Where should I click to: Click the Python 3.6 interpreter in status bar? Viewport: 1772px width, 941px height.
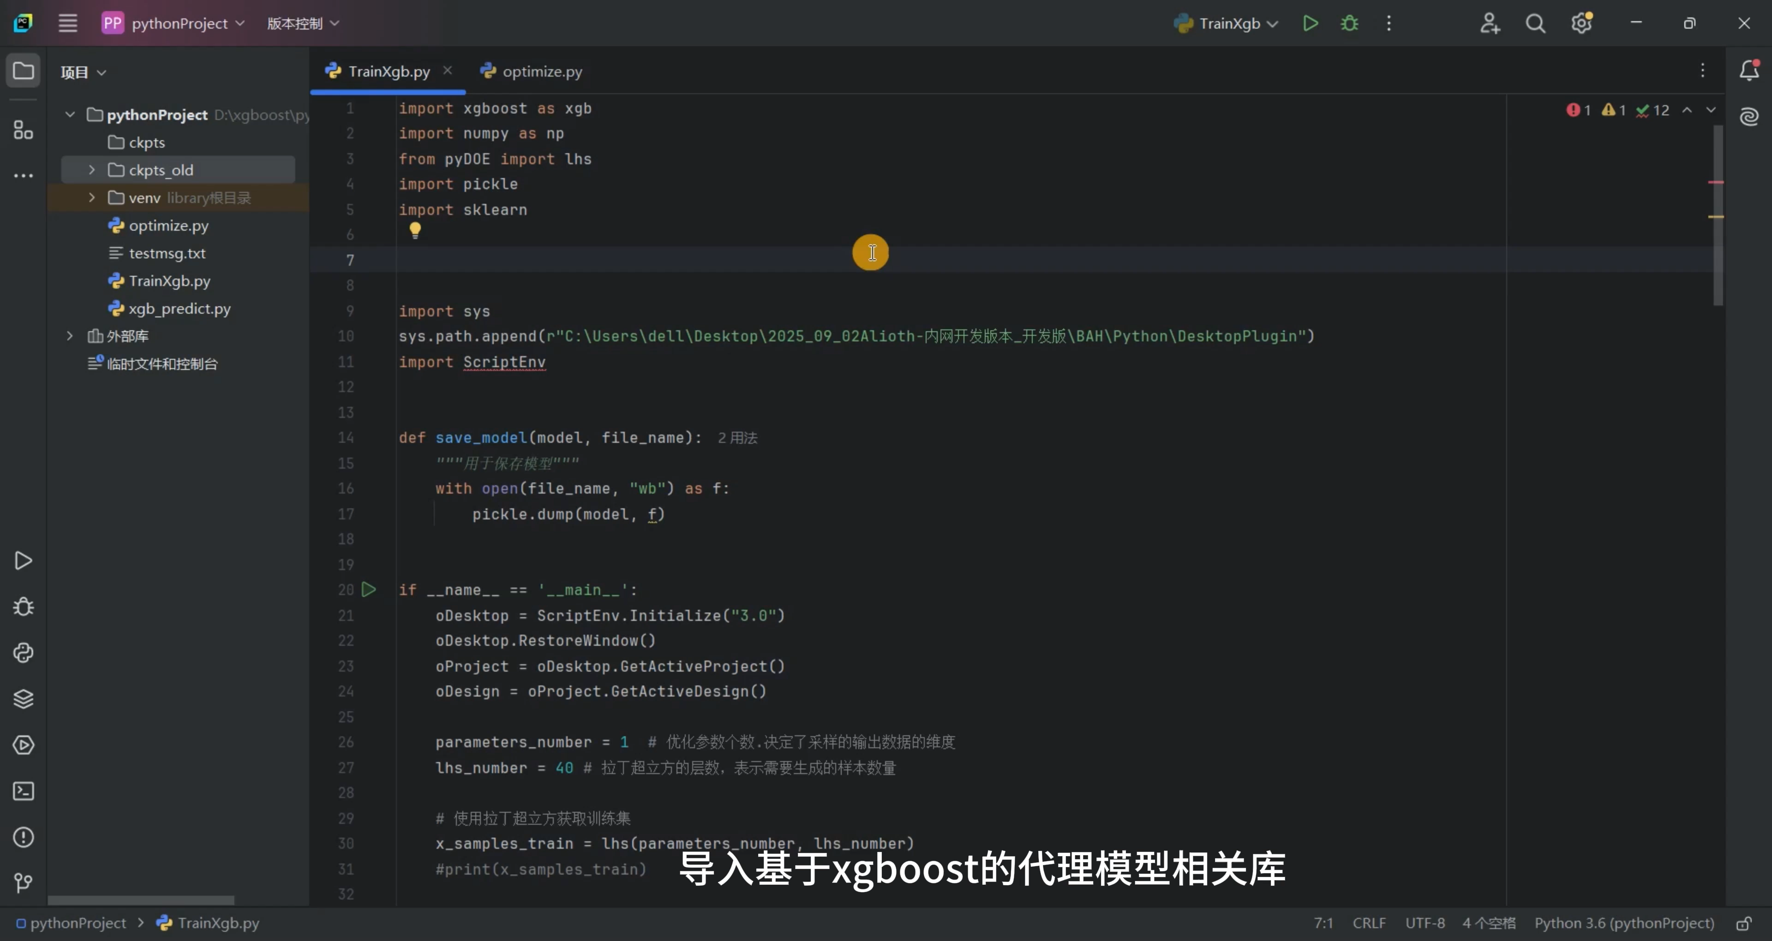click(1623, 923)
